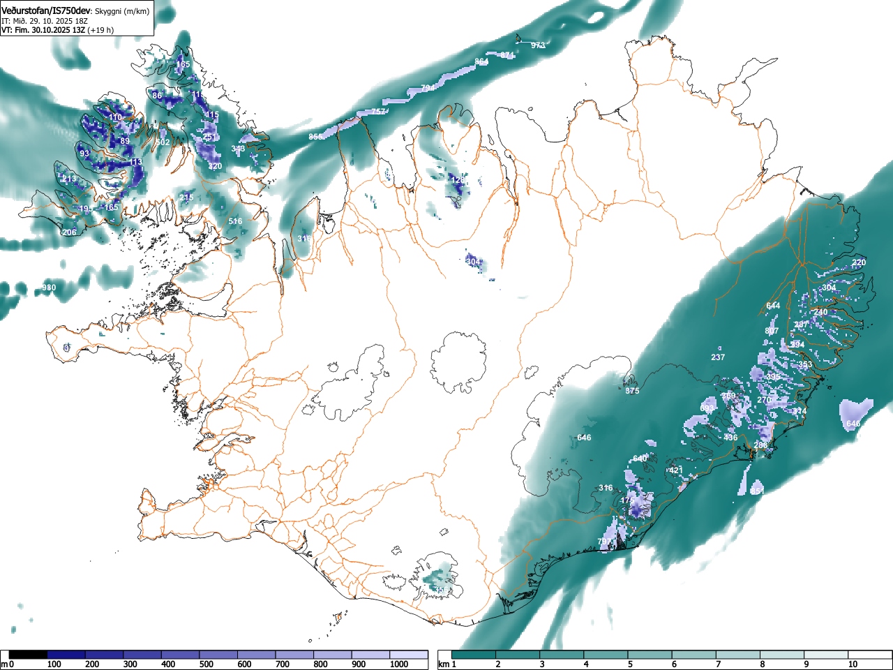Screen dimensions: 893x670
Task: Click the 206 visibility value
Action: pyautogui.click(x=70, y=232)
